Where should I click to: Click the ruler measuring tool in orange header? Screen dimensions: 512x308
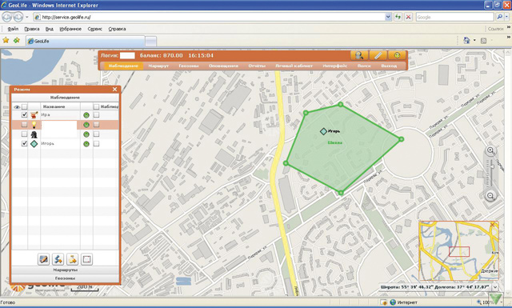378,55
